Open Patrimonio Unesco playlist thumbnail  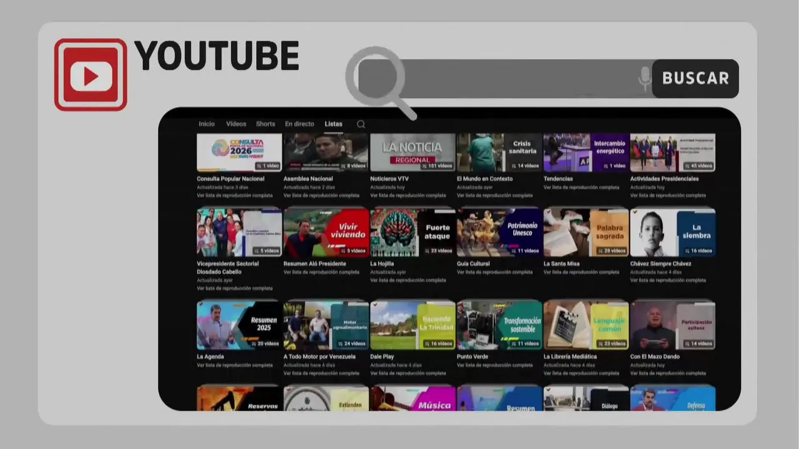pos(499,232)
